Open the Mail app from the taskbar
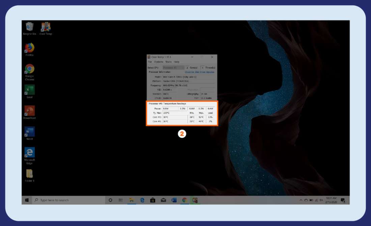 tap(163, 200)
